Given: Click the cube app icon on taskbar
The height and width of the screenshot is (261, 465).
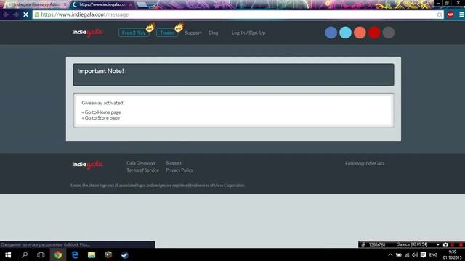Looking at the screenshot, I should pyautogui.click(x=108, y=254).
